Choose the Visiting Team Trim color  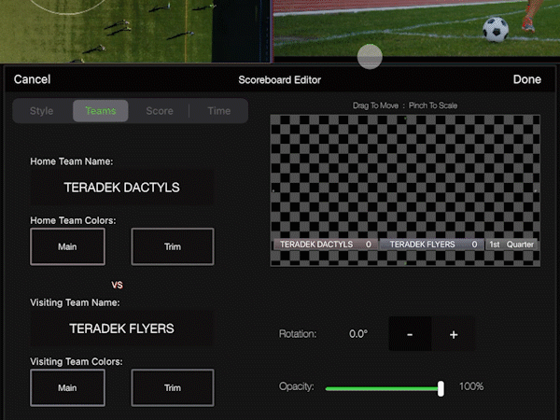[173, 387]
